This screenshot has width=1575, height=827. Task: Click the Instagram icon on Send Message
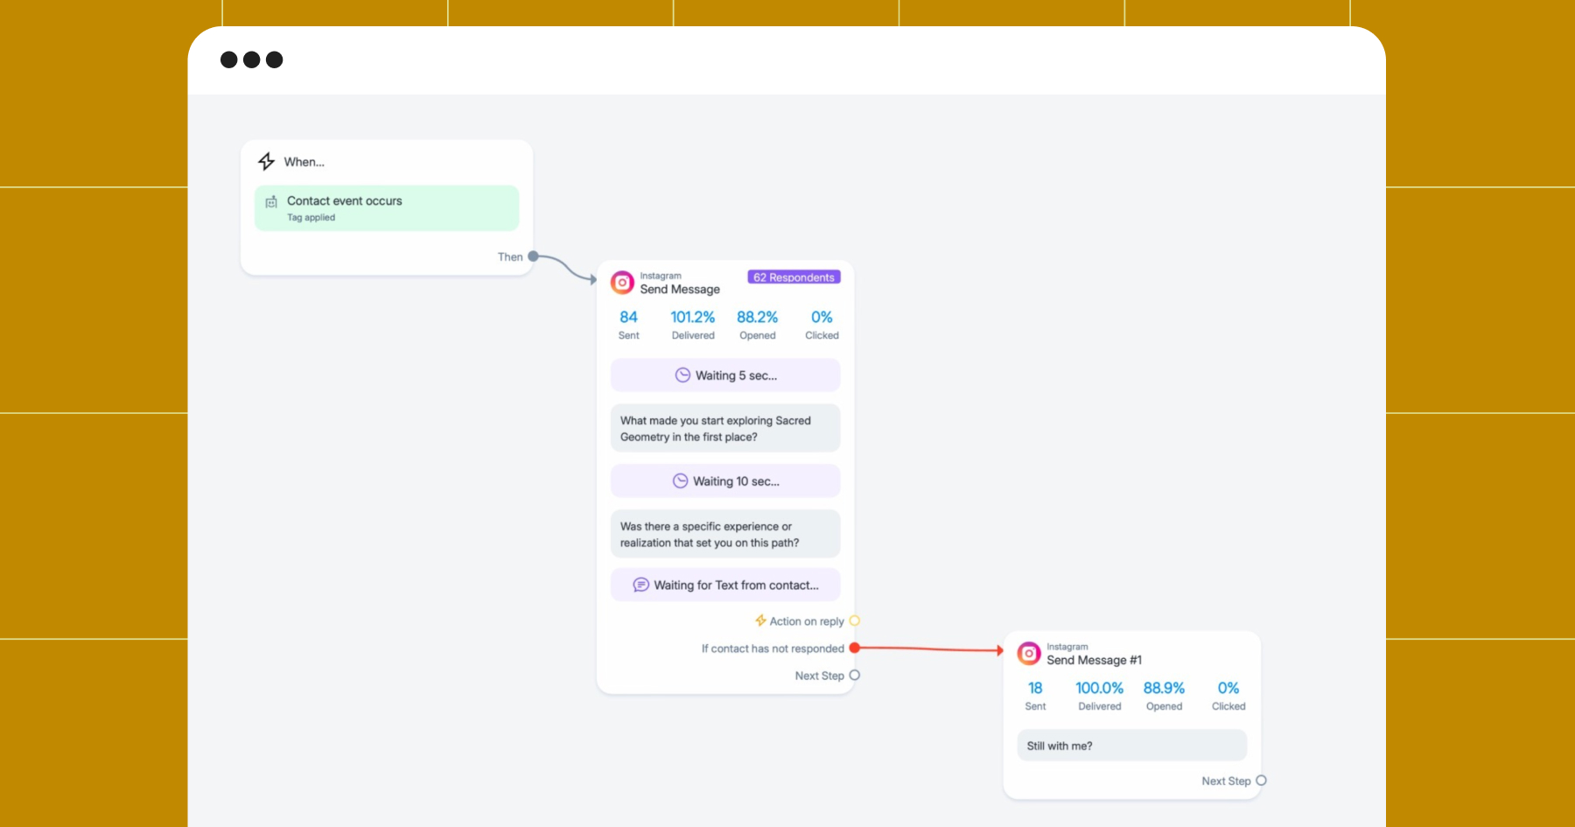[x=622, y=282]
